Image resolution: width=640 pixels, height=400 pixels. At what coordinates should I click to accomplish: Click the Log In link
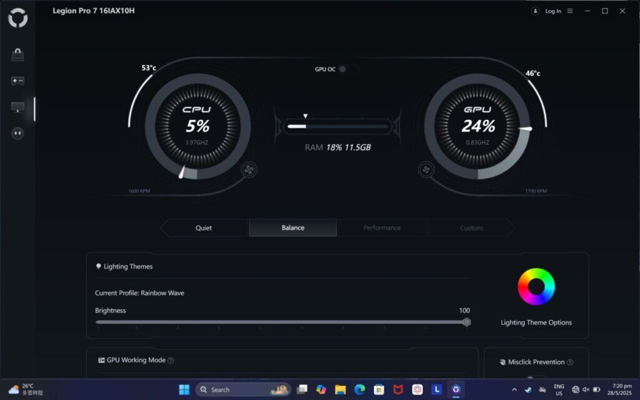[x=553, y=11]
